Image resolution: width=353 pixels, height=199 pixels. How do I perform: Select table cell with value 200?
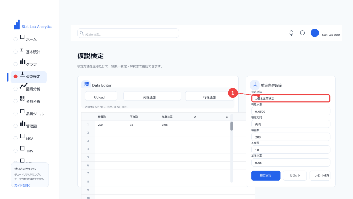click(x=111, y=125)
